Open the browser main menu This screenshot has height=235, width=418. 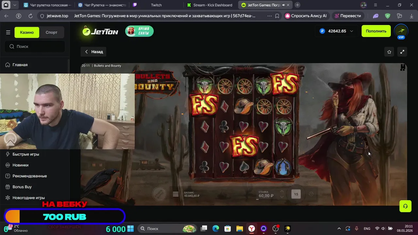coord(376,5)
